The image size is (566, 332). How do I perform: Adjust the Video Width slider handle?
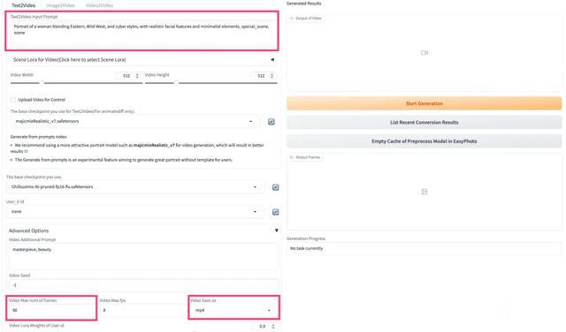[x=42, y=83]
